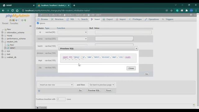Image resolution: width=199 pixels, height=112 pixels.
Task: Expand the table1 tree node
Action: pyautogui.click(x=5, y=48)
